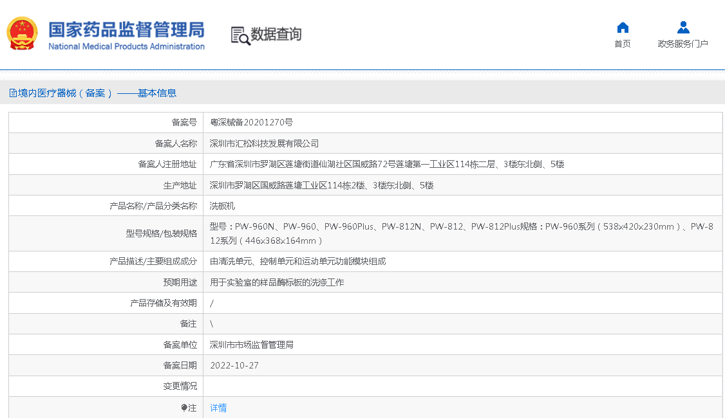Click the document icon before 境内医疗器械
Screen dimensions: 725x418
tap(13, 93)
